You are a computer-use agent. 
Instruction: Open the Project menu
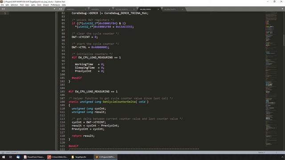tap(46, 5)
